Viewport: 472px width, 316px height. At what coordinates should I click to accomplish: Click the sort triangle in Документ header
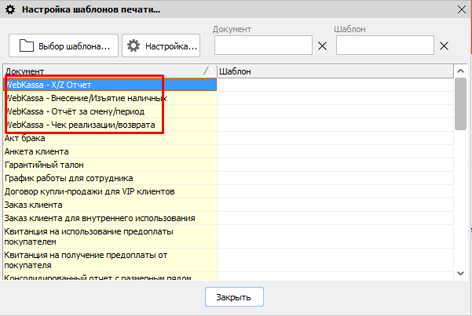(x=209, y=71)
